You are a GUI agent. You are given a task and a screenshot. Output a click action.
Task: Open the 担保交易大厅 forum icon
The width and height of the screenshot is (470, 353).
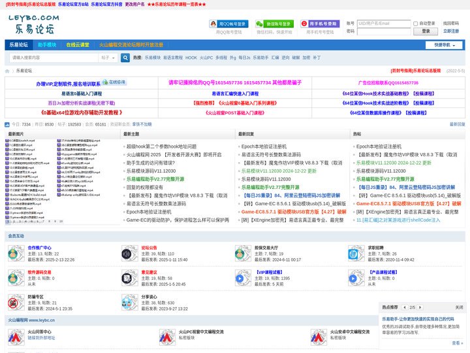pos(243,254)
